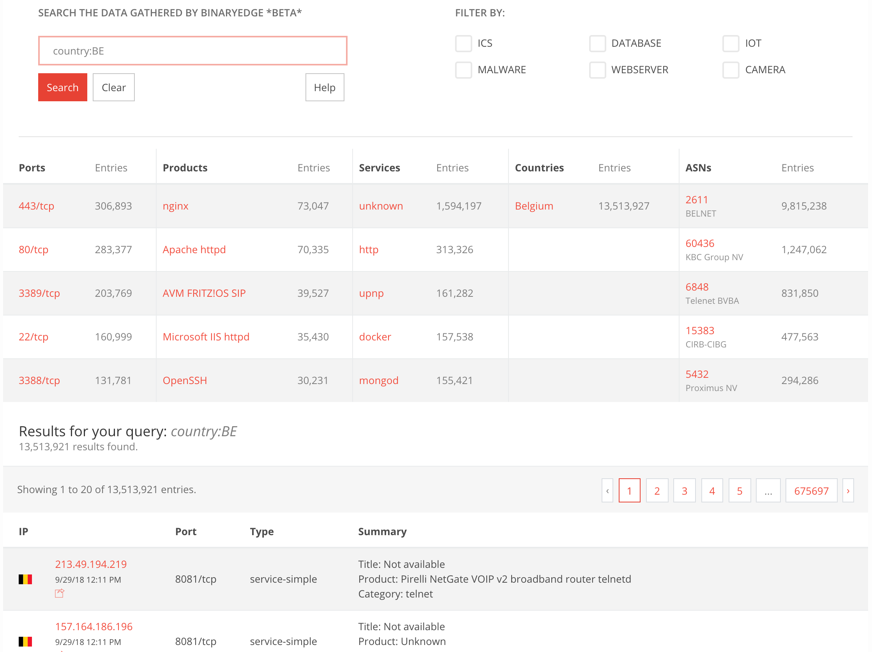Screen dimensions: 872x652
Task: Check the MALWARE filter box
Action: tap(464, 70)
